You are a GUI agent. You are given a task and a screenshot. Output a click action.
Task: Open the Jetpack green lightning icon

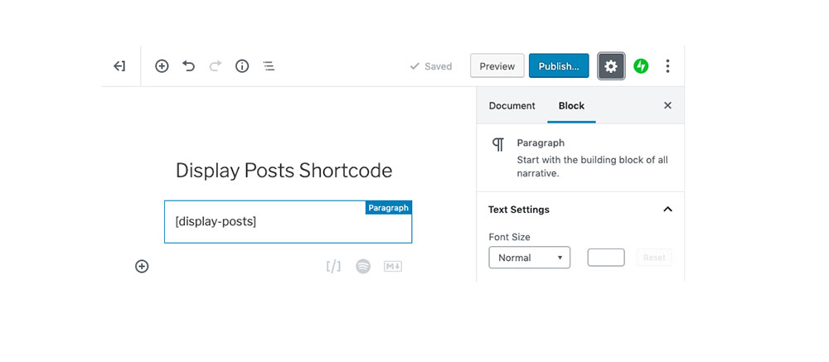tap(641, 66)
